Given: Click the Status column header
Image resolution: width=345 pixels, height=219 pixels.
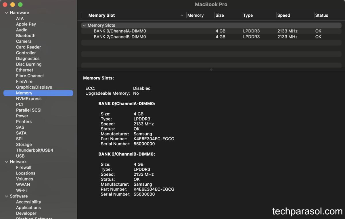Looking at the screenshot, I should coord(321,15).
